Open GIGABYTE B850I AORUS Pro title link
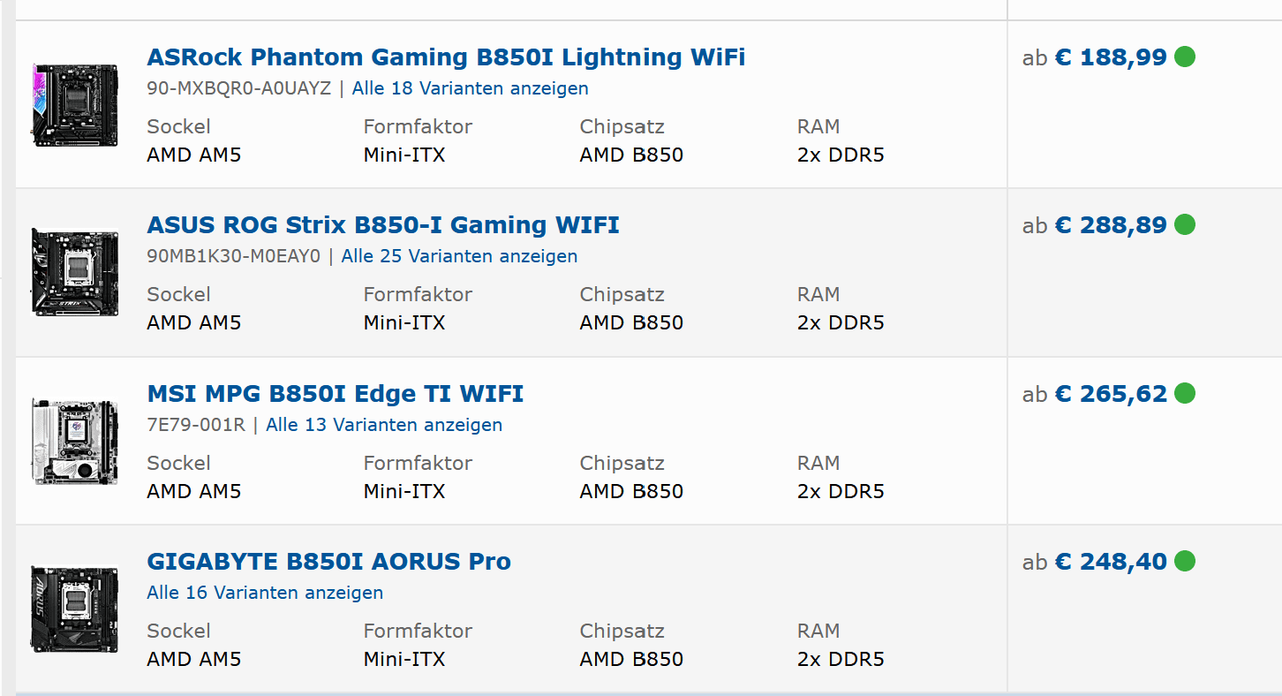 [328, 562]
